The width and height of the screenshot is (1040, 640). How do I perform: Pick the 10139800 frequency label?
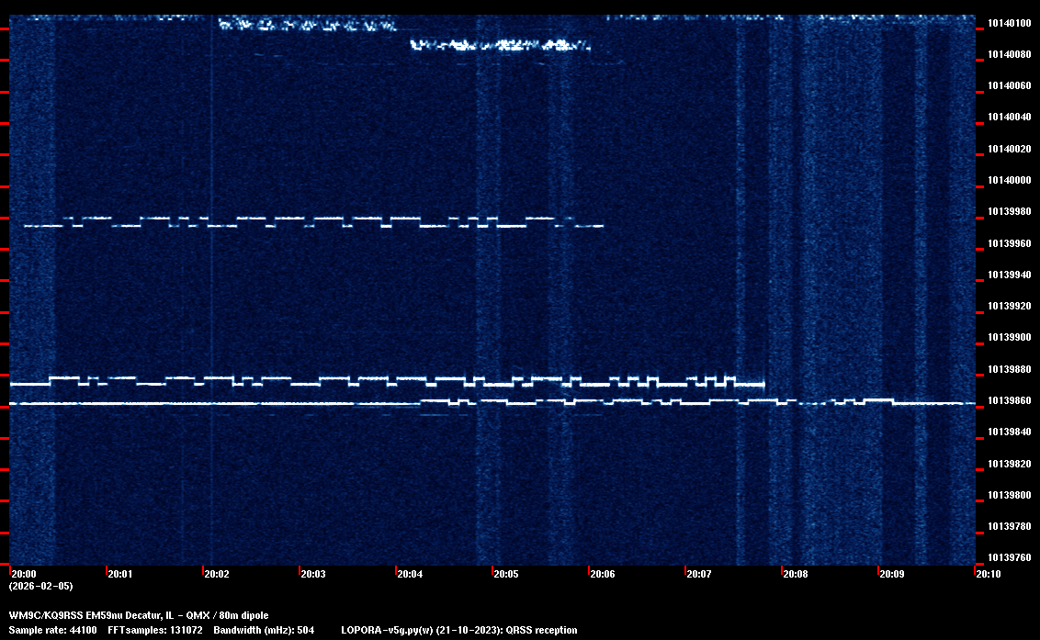click(1009, 495)
